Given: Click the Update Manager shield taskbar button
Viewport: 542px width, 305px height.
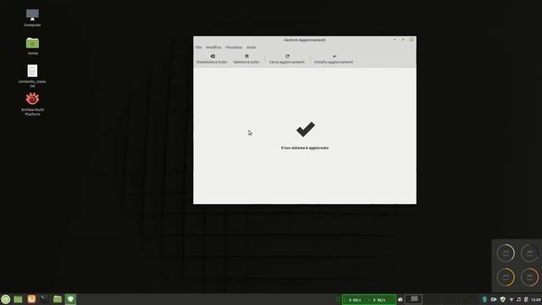Looking at the screenshot, I should tap(70, 299).
